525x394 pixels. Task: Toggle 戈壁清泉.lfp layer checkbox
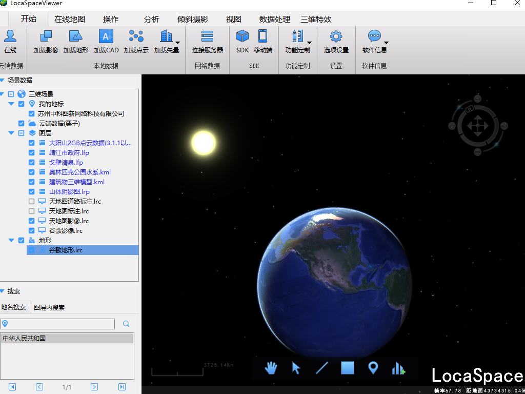point(31,163)
